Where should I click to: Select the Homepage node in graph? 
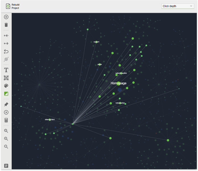click(x=118, y=83)
